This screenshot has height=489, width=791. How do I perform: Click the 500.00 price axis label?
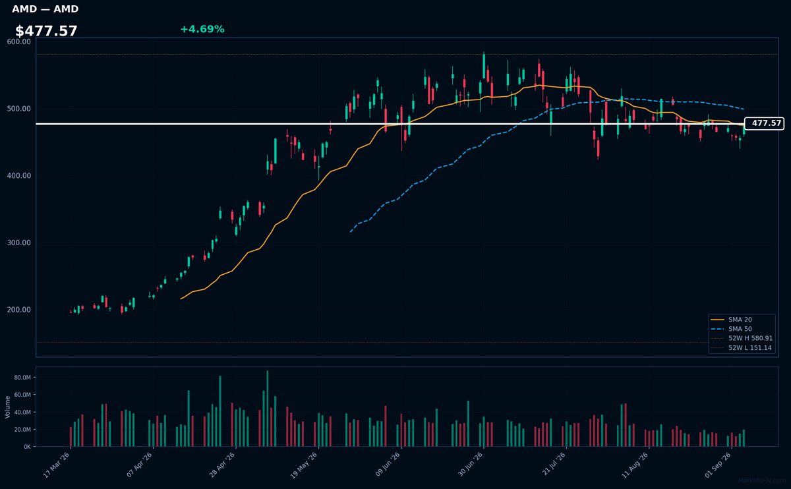tap(19, 109)
